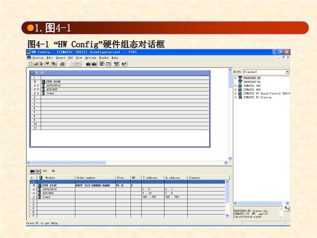Click the Save floppy disk icon

(48, 64)
